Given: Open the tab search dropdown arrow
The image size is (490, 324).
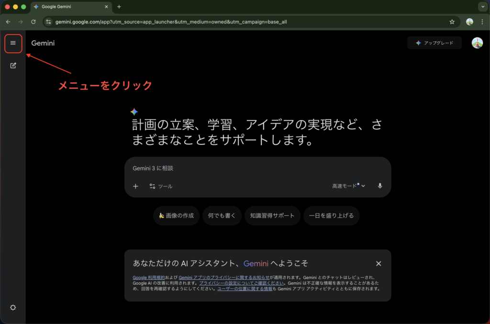Looking at the screenshot, I should [x=482, y=7].
